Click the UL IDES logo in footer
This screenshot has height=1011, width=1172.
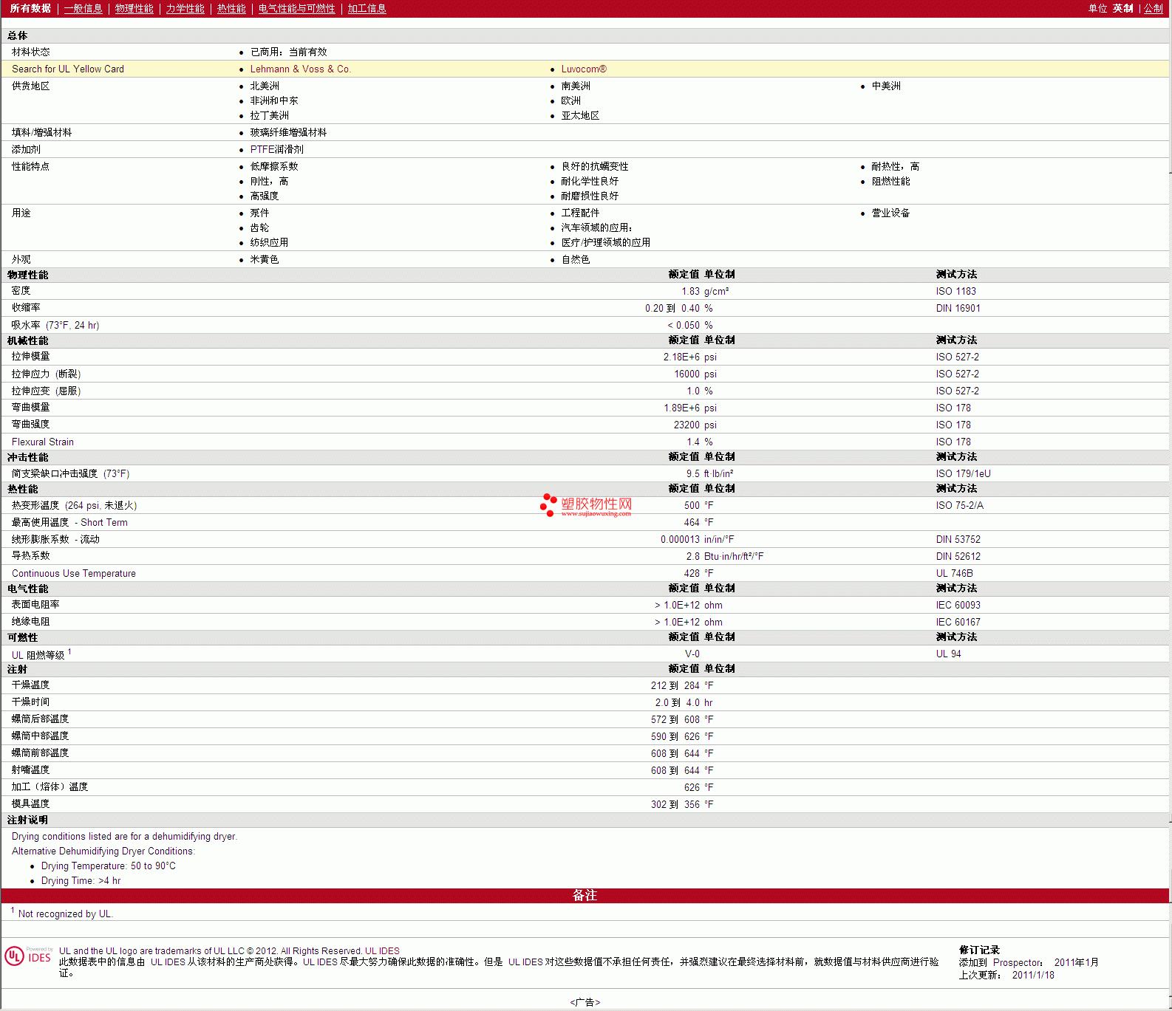click(x=28, y=956)
